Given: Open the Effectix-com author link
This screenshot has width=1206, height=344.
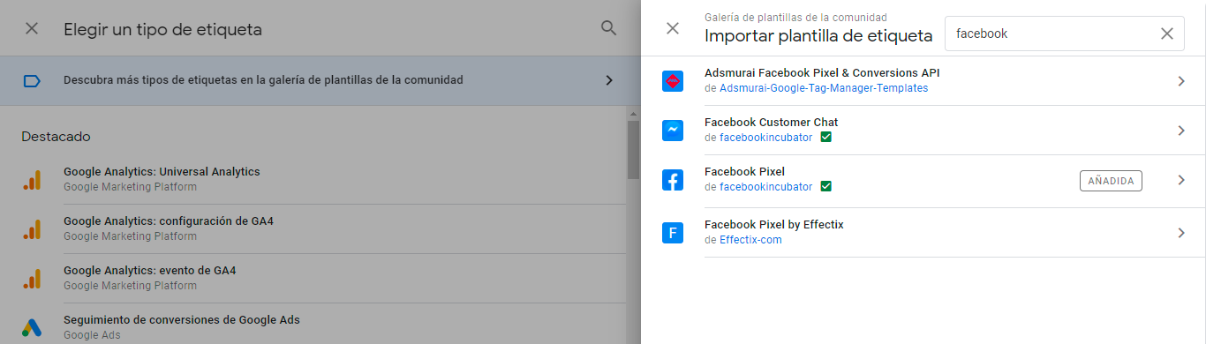Looking at the screenshot, I should pyautogui.click(x=750, y=240).
